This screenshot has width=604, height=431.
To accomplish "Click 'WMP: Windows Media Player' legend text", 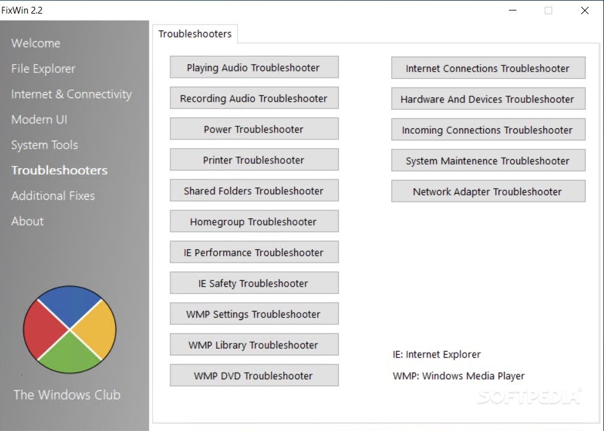I will pyautogui.click(x=459, y=376).
